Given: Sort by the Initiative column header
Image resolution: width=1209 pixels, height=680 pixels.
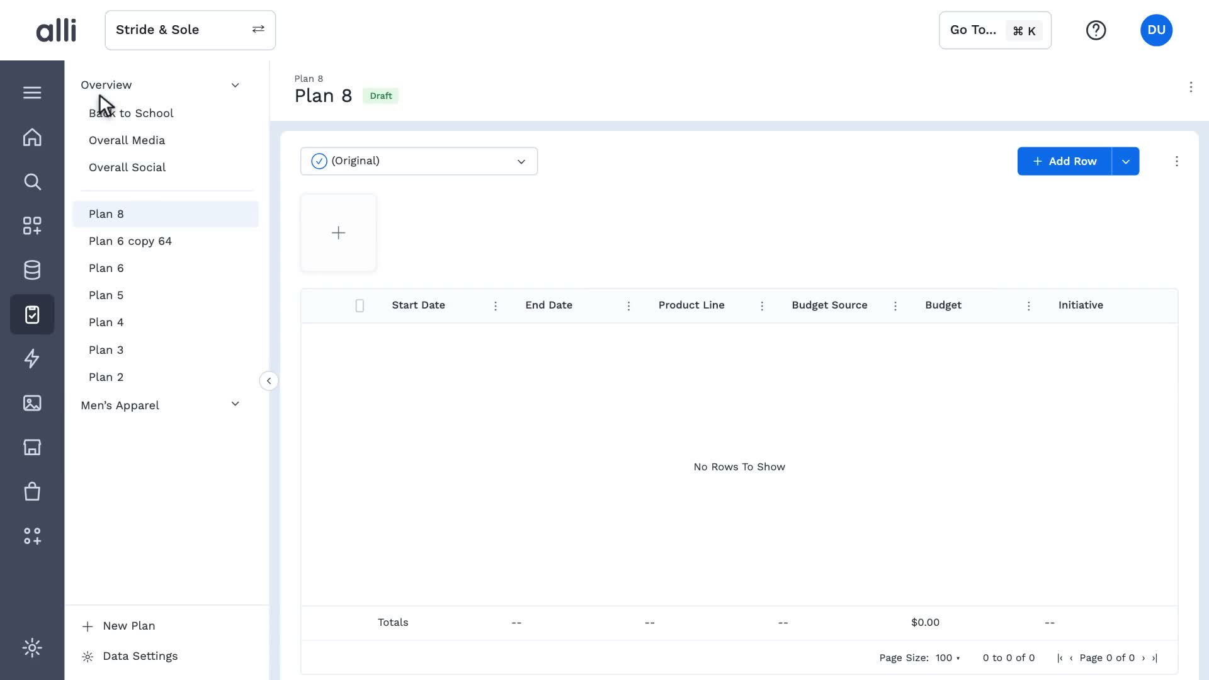Looking at the screenshot, I should pyautogui.click(x=1081, y=305).
